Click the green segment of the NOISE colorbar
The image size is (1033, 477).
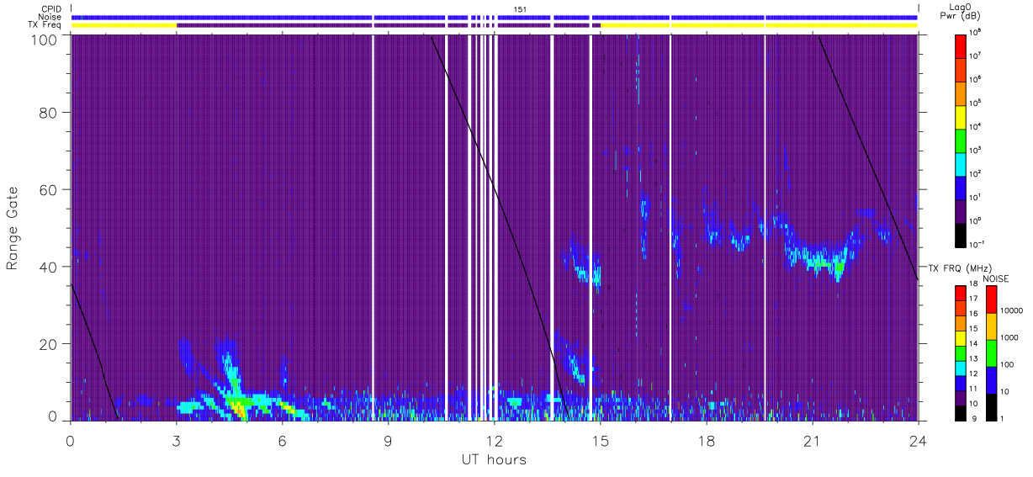(991, 353)
